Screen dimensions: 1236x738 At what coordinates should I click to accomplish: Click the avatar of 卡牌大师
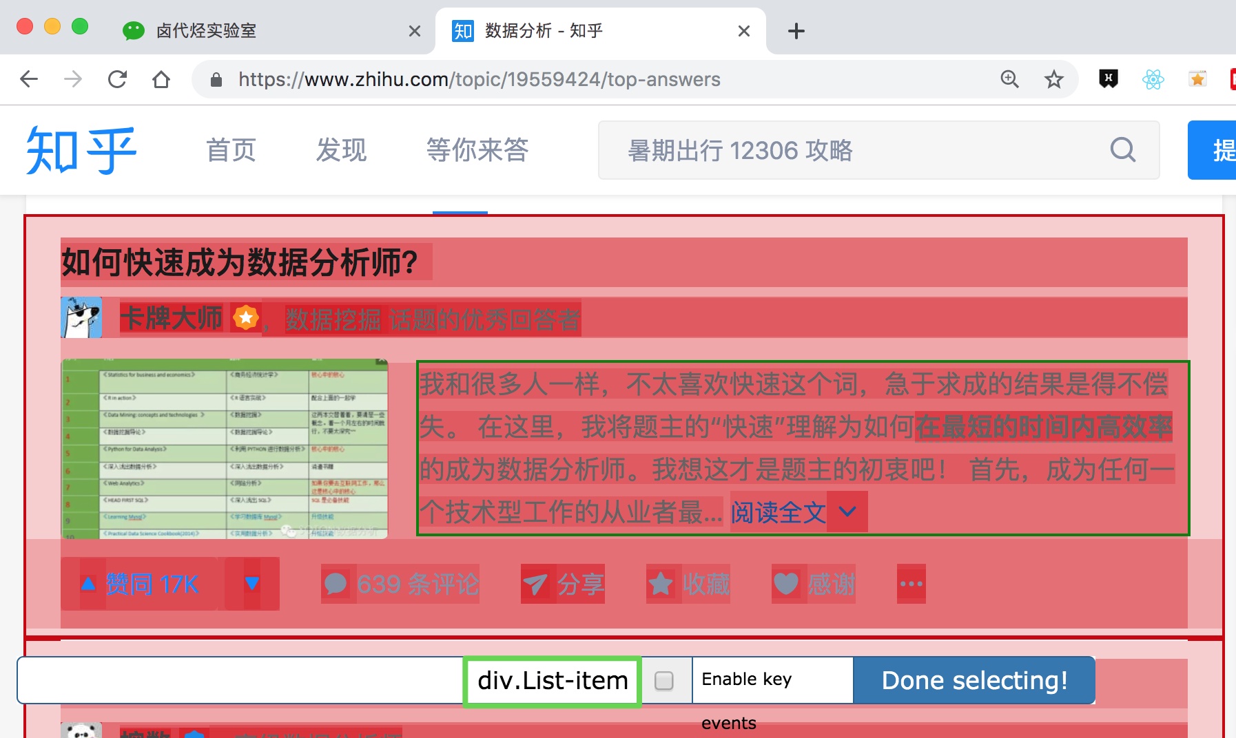81,317
